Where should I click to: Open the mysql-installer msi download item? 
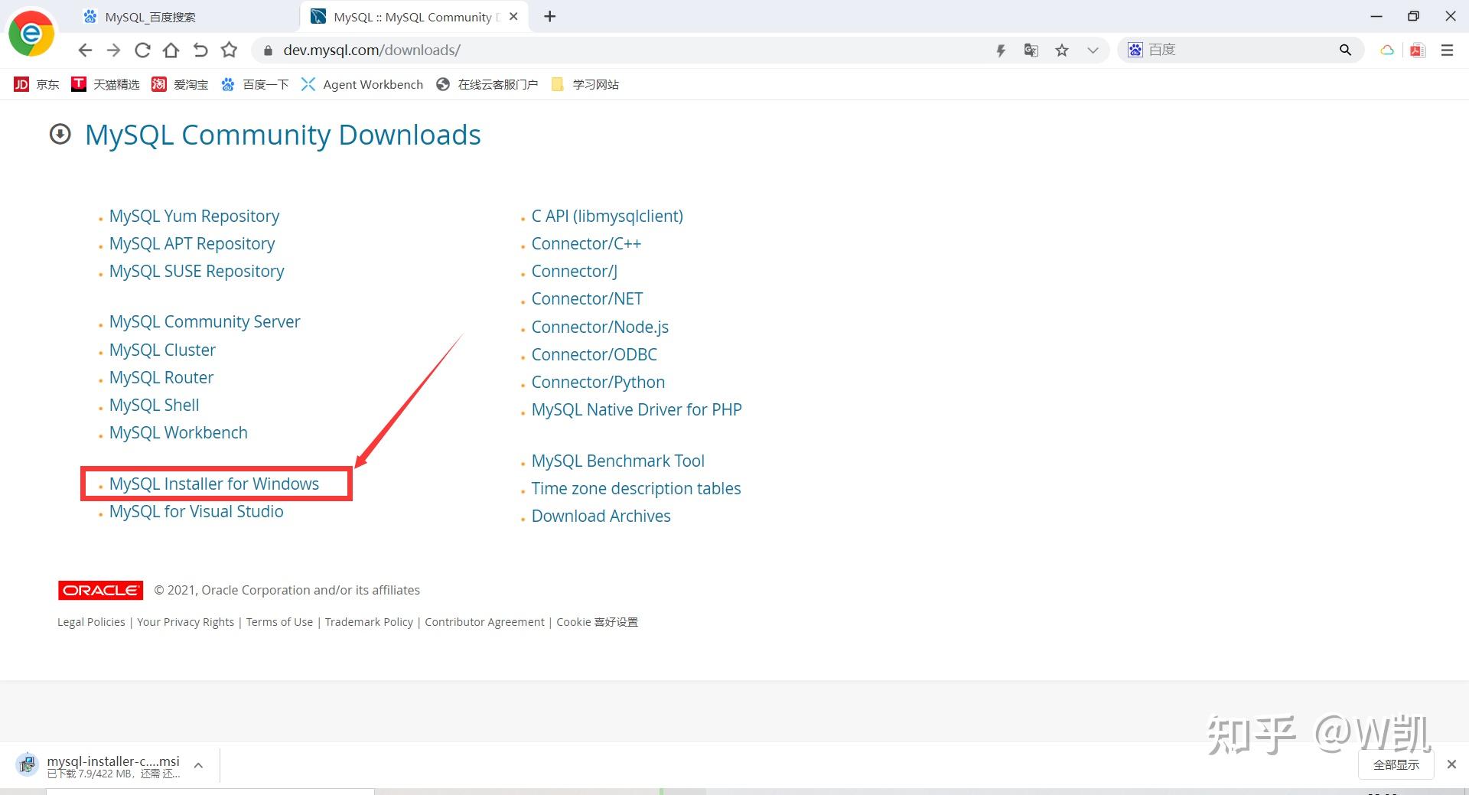pyautogui.click(x=99, y=765)
